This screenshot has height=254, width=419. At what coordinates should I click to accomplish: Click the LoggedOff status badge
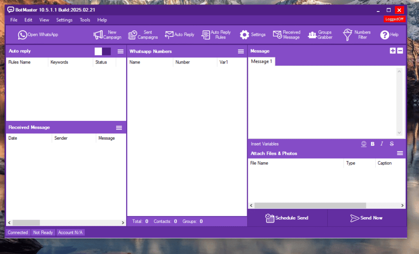[x=394, y=19]
